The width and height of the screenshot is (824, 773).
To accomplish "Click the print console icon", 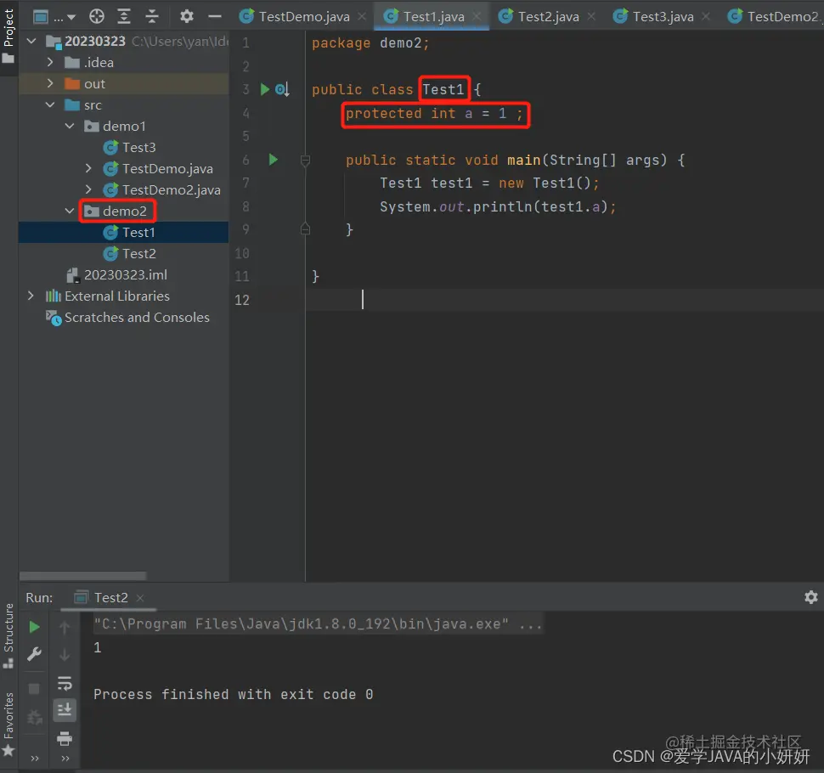I will tap(65, 738).
